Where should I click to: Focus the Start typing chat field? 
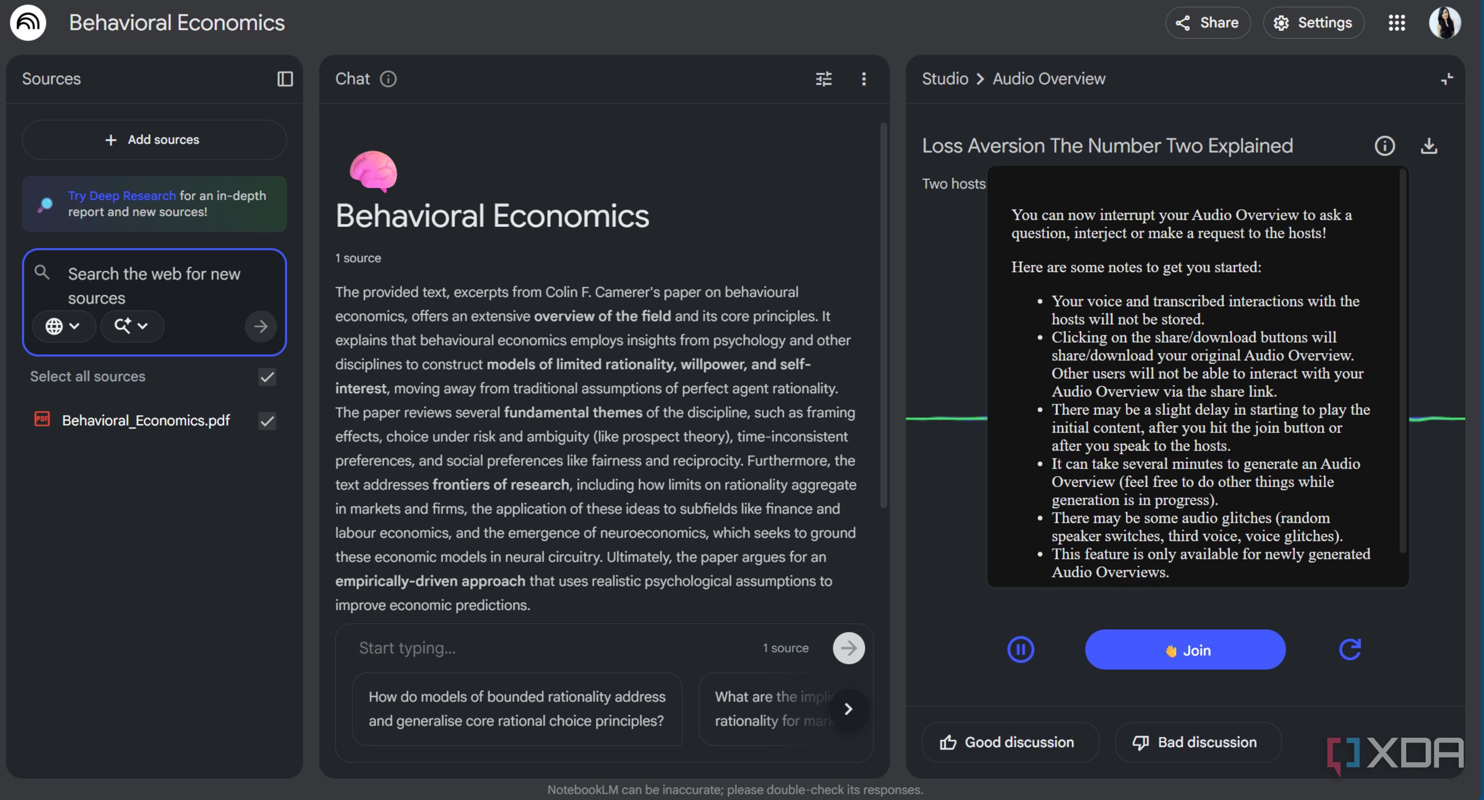tap(553, 648)
